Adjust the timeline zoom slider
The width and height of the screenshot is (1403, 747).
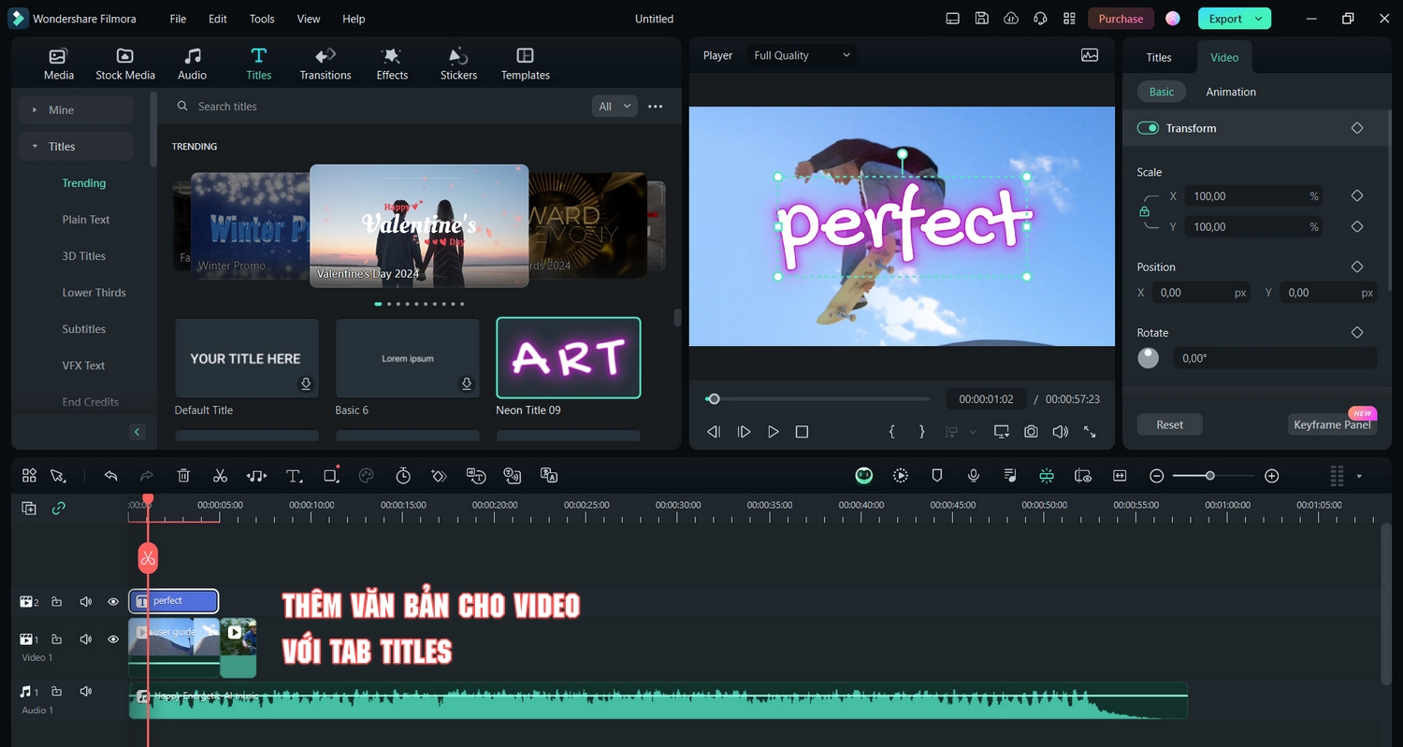pyautogui.click(x=1212, y=475)
